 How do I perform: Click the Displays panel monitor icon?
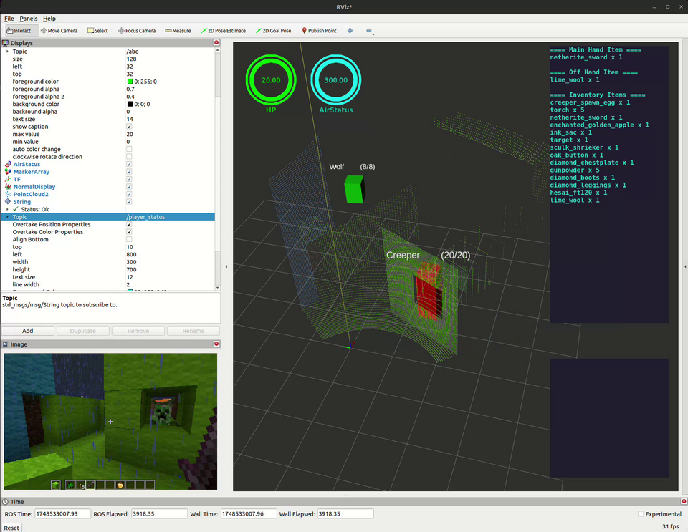5,43
